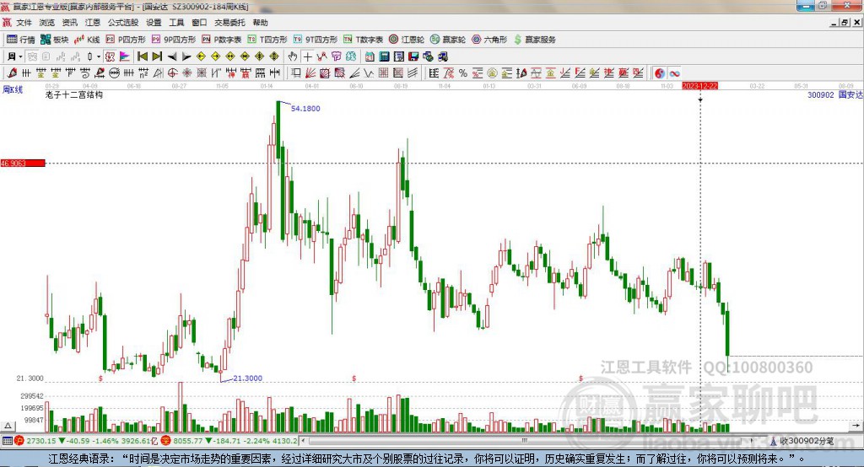The image size is (864, 467).
Task: Open the 六角形 hexagon tool
Action: (489, 40)
